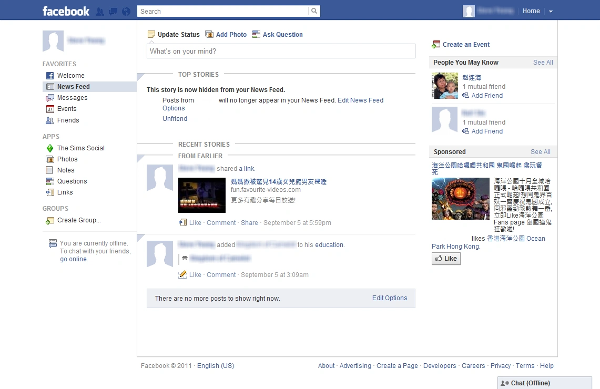Open the Ocean Park sponsored ad image

[460, 199]
